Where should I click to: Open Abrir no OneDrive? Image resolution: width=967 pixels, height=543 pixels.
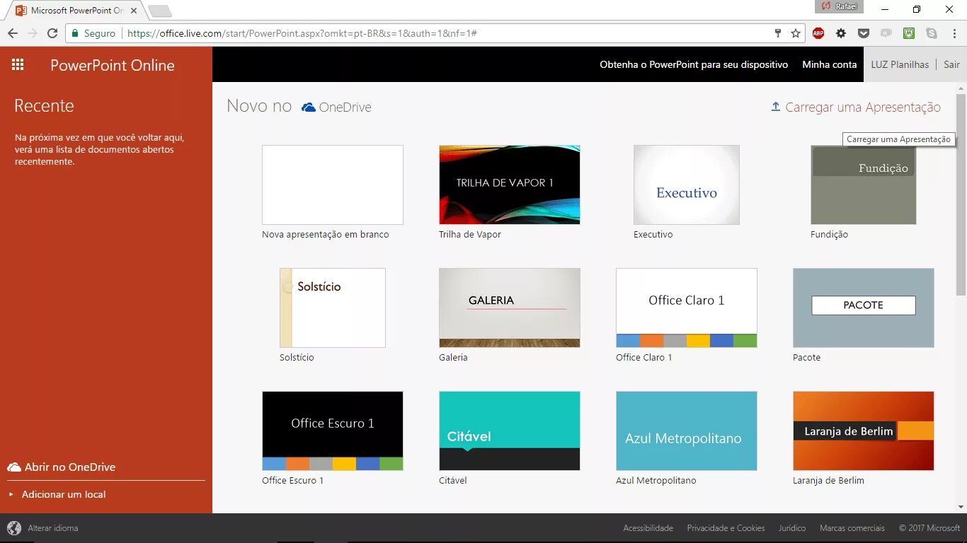[70, 467]
